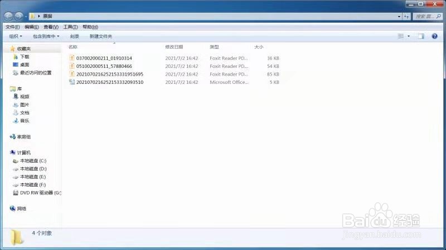Click PDF icon of 037002000211_01910314
The height and width of the screenshot is (250, 446).
(72, 58)
